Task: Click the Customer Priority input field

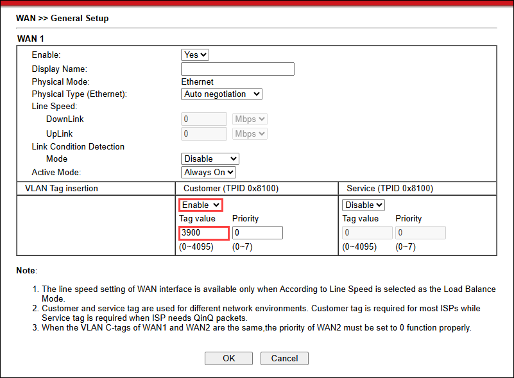Action: pos(257,233)
